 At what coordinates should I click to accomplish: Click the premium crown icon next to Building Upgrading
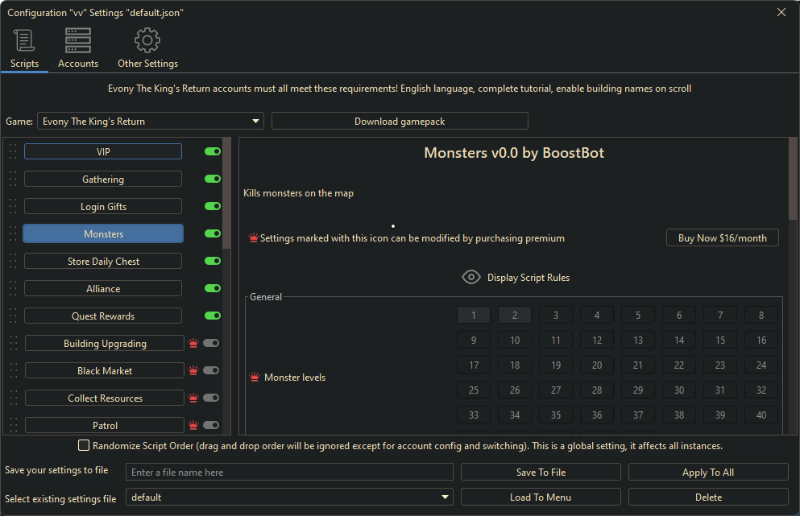point(193,344)
